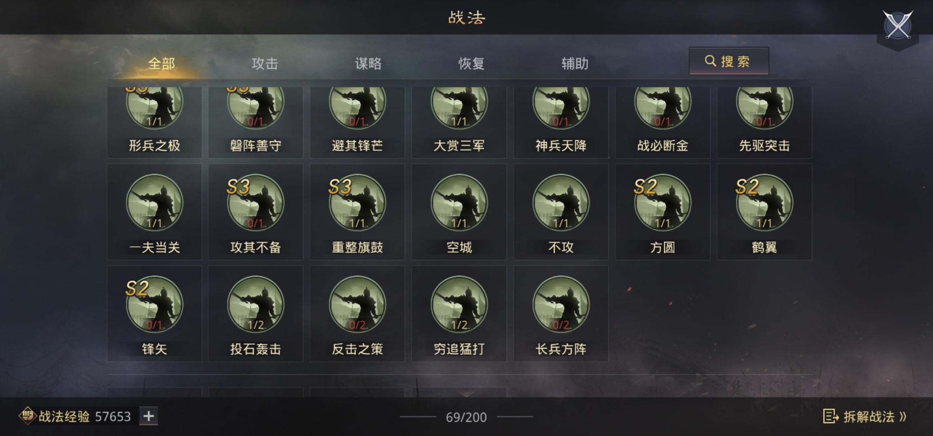This screenshot has height=436, width=933.
Task: Close the 战法 screen with crossed swords
Action: [x=898, y=26]
